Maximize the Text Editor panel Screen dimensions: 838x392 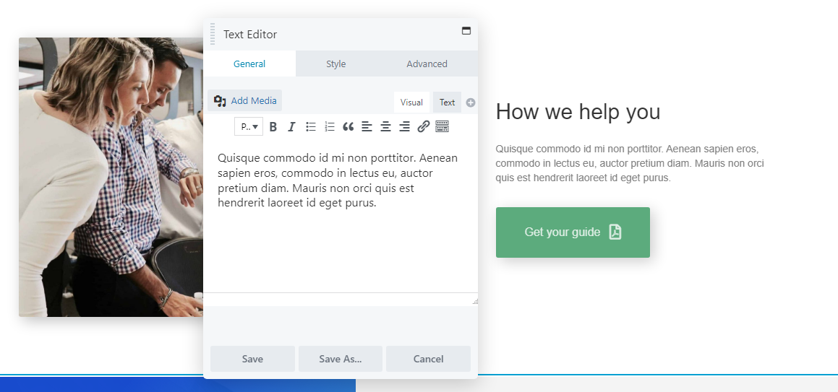pyautogui.click(x=466, y=31)
